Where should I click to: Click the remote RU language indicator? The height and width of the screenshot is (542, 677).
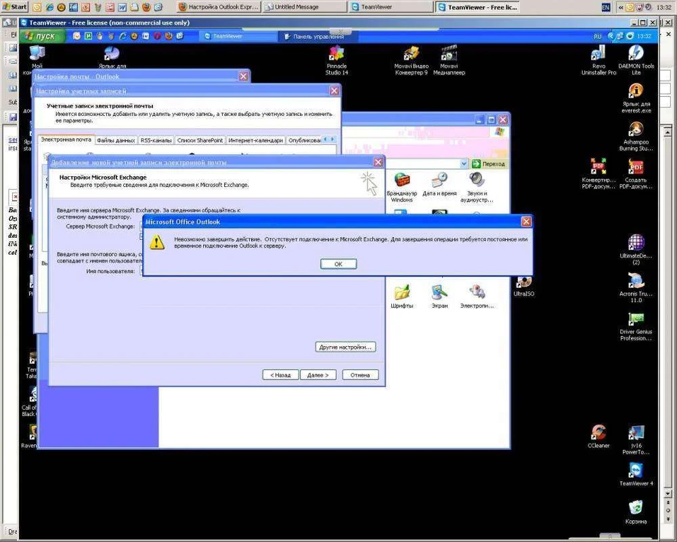coord(598,37)
